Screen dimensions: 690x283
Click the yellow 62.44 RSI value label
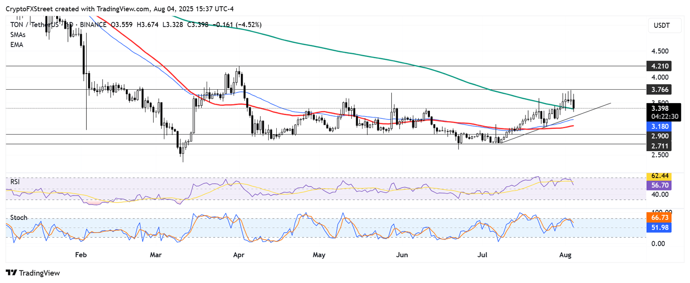pos(660,176)
